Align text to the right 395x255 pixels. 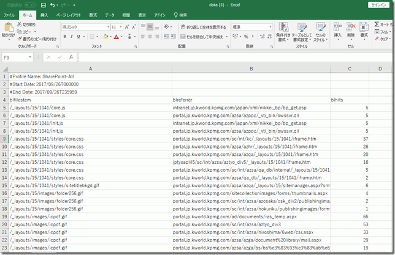156,37
